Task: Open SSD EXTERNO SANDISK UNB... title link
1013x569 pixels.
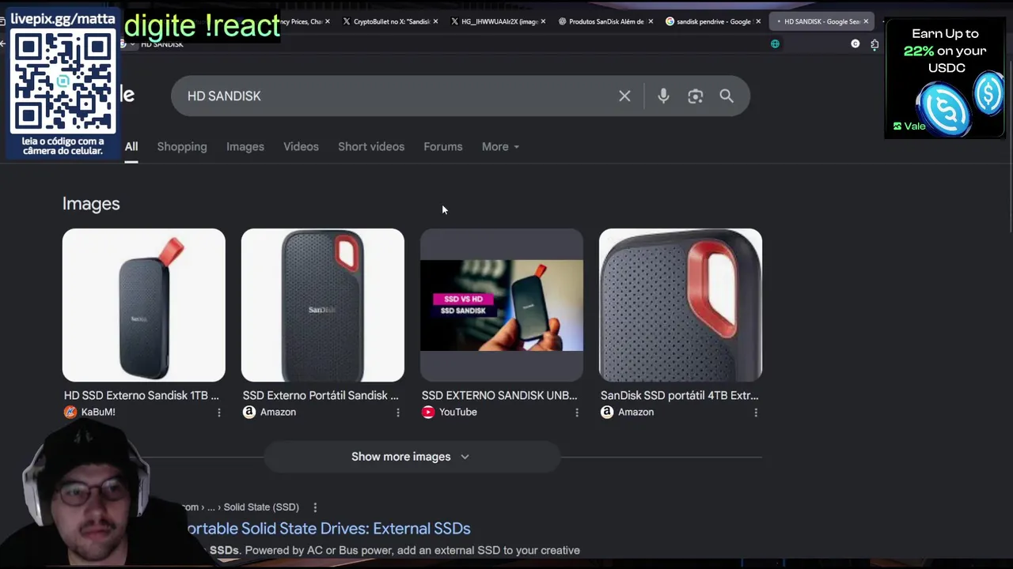Action: [x=499, y=395]
